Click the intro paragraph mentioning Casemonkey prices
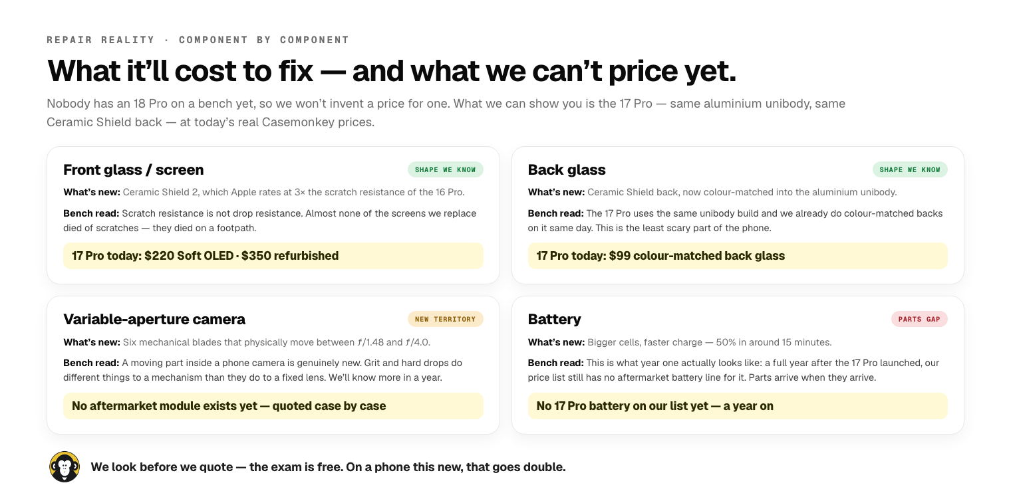The image size is (1011, 495). click(x=446, y=113)
